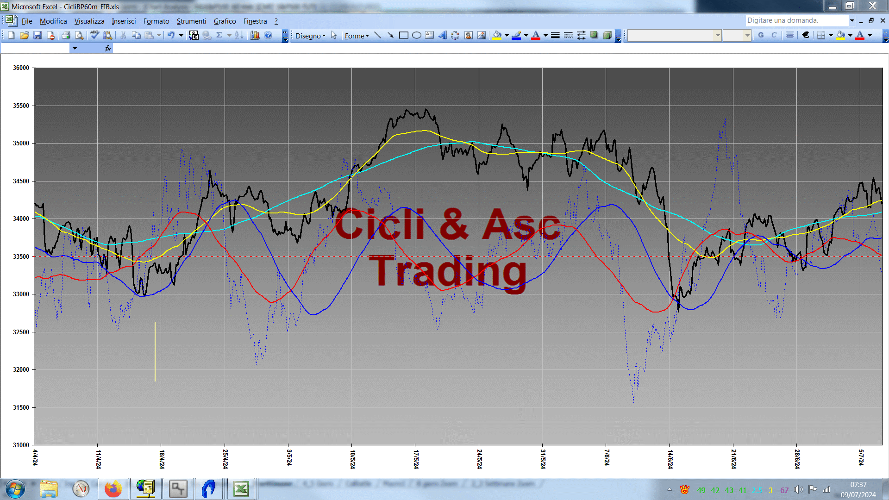
Task: Insert WordArt from drawing toolbar
Action: point(442,35)
